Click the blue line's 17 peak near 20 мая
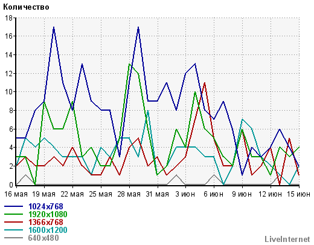314x245 pixels. pos(54,27)
